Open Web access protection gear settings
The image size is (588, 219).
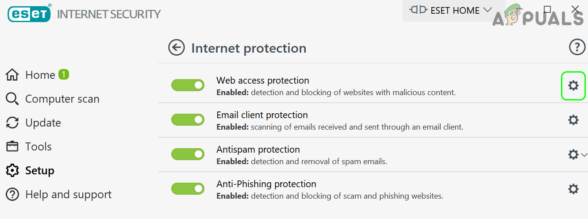click(573, 85)
